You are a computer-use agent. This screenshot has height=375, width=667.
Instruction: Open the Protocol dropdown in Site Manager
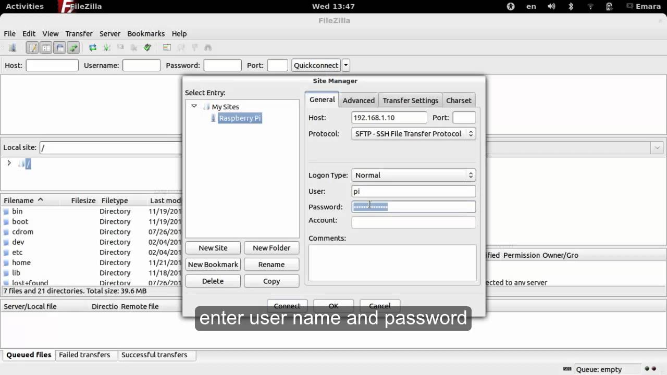coord(414,134)
